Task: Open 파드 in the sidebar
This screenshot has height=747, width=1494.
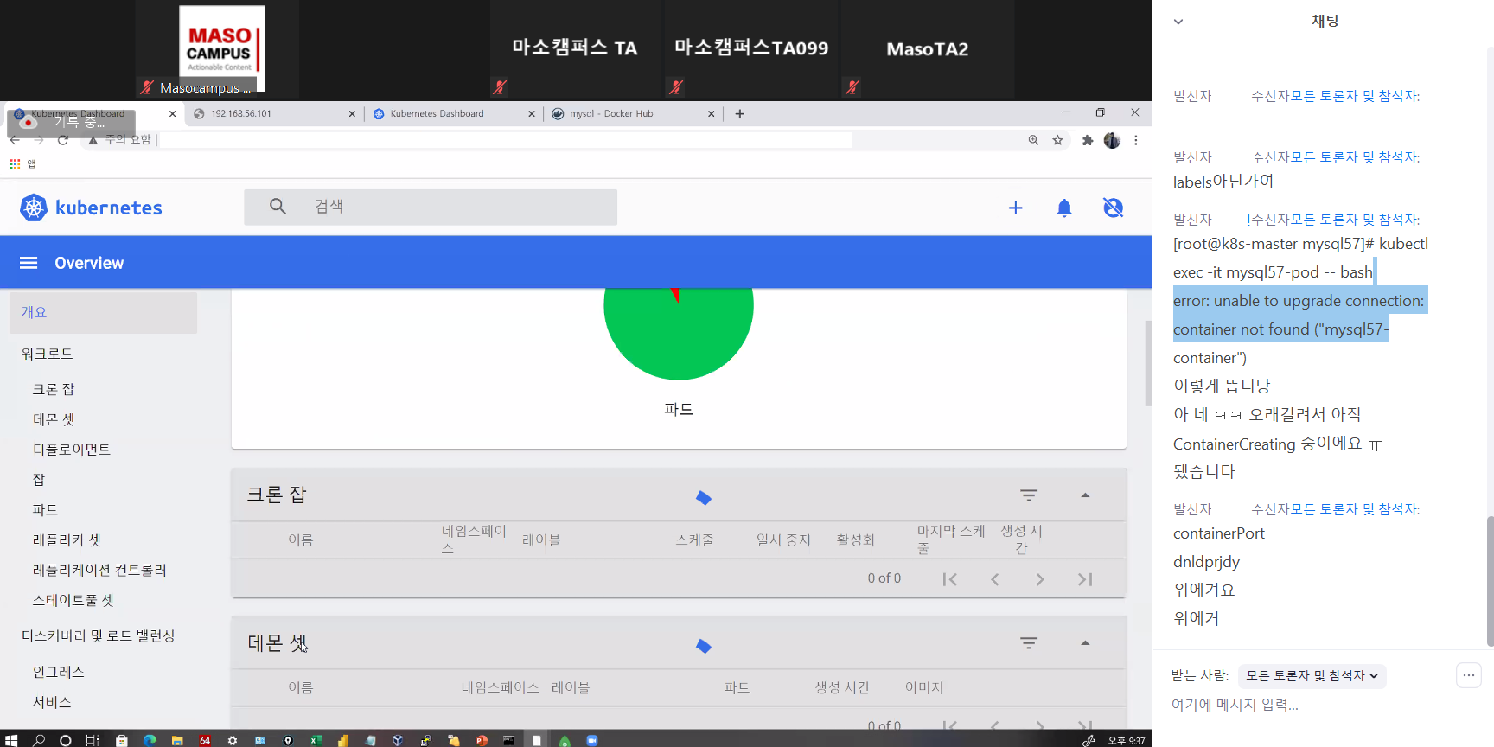Action: coord(45,510)
